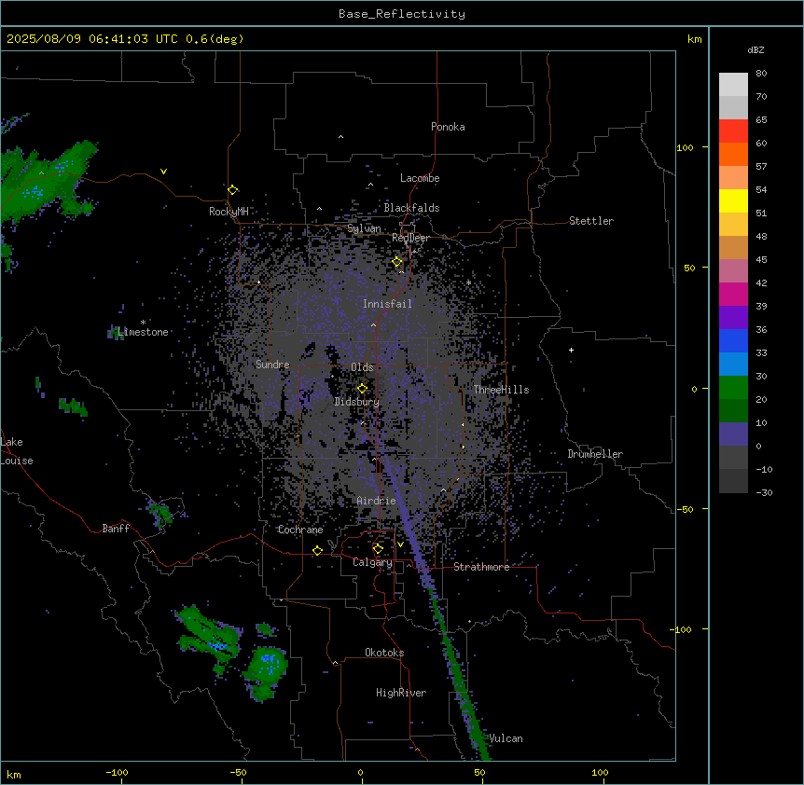Click the green echo cell northwest of RockyMH
Screen dimensions: 804x785
click(x=49, y=182)
